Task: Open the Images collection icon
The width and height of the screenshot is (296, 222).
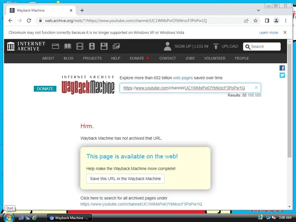Action: coord(116,46)
